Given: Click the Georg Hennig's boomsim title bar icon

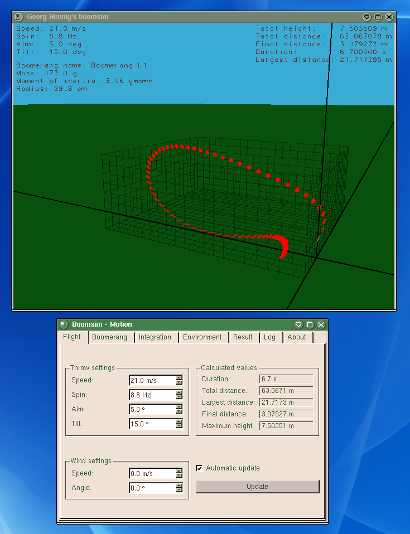Looking at the screenshot, I should [18, 17].
